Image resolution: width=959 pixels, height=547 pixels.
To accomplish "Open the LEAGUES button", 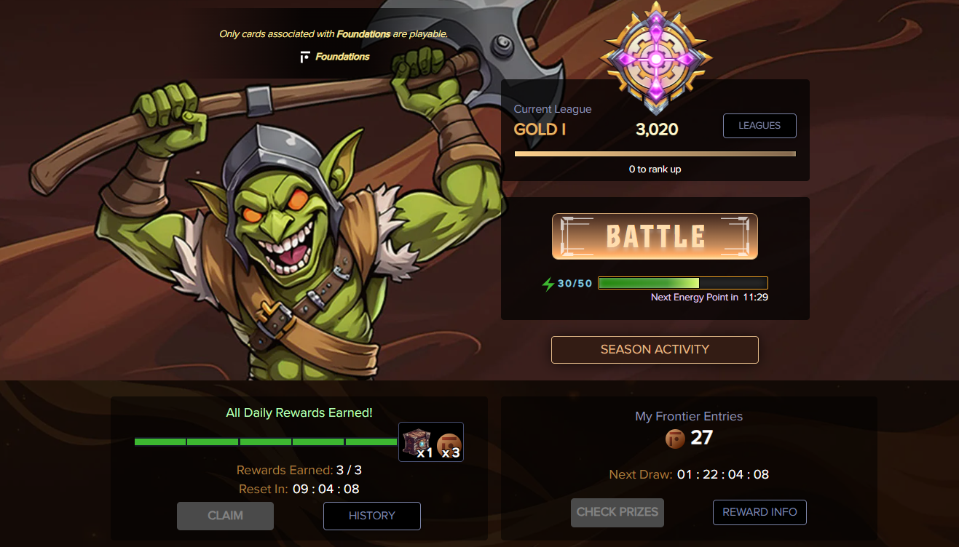I will [x=759, y=126].
